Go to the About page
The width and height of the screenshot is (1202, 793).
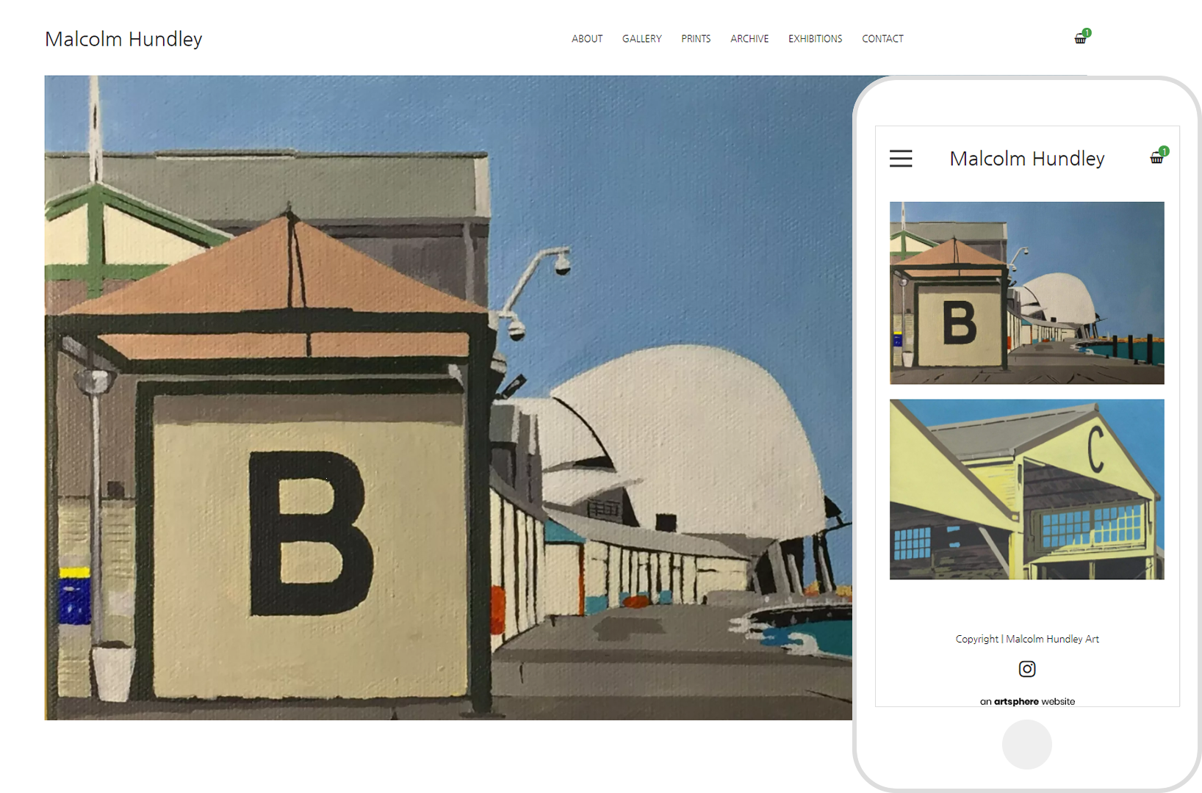click(587, 39)
